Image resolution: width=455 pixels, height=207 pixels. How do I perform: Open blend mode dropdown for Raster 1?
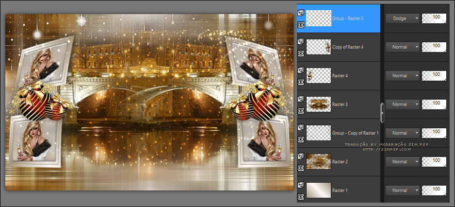click(x=403, y=190)
